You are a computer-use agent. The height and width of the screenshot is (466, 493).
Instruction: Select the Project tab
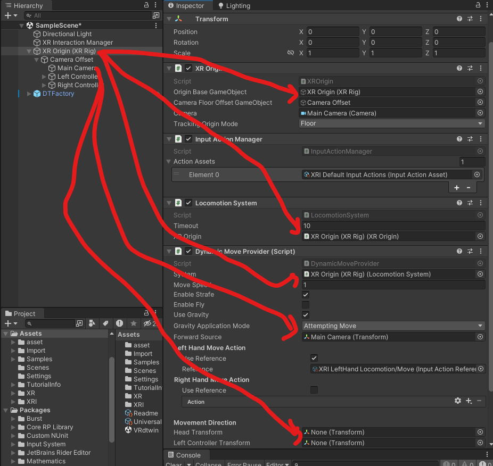(21, 314)
